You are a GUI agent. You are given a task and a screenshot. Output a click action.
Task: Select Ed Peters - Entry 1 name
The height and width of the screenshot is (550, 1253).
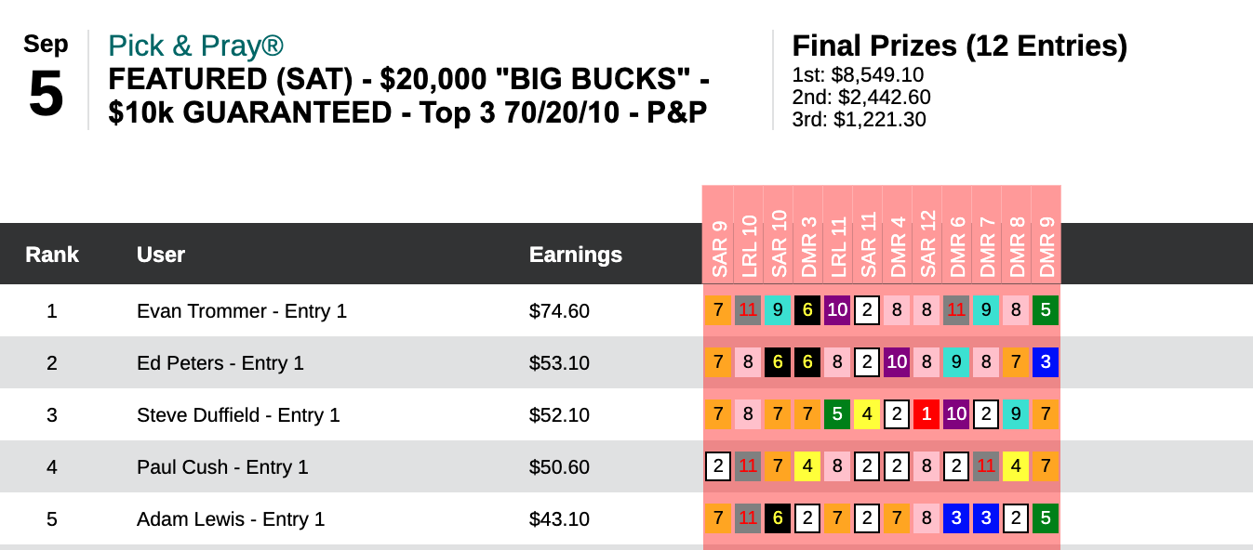[x=220, y=363]
